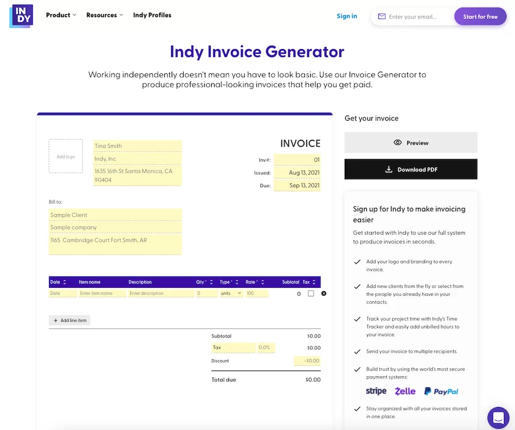Sort by the Tax column arrows

point(314,282)
